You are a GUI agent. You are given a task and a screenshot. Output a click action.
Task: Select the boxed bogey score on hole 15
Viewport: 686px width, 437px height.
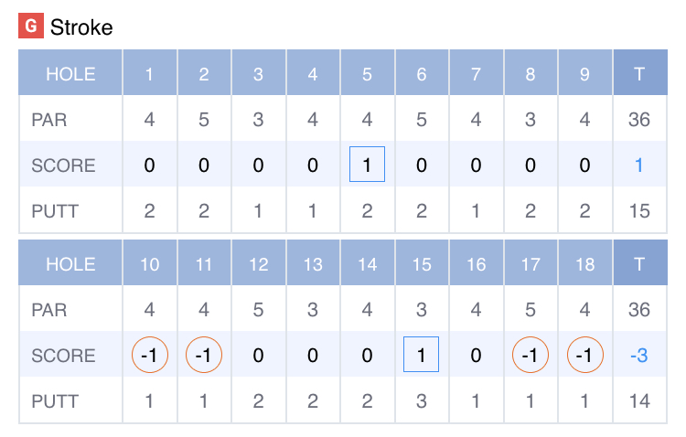coord(422,355)
